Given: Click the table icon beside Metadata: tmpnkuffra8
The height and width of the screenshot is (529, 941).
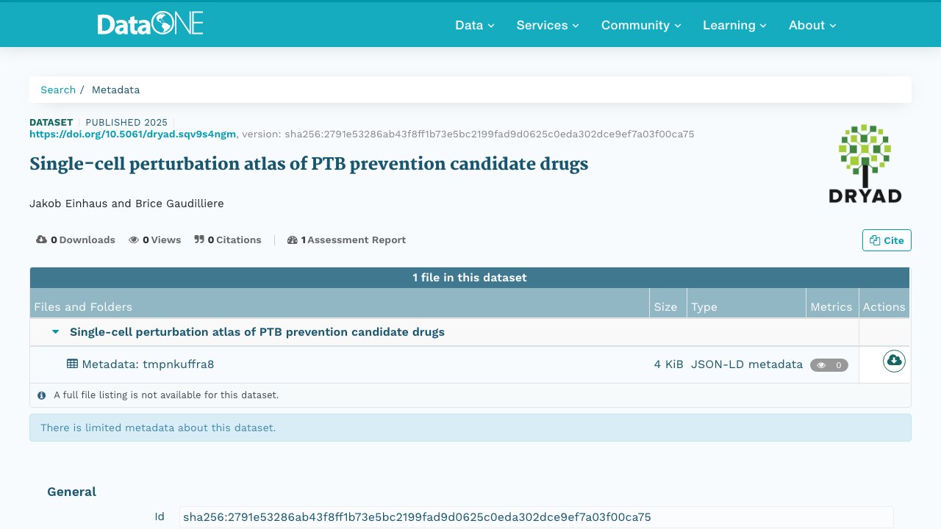Looking at the screenshot, I should pyautogui.click(x=72, y=364).
